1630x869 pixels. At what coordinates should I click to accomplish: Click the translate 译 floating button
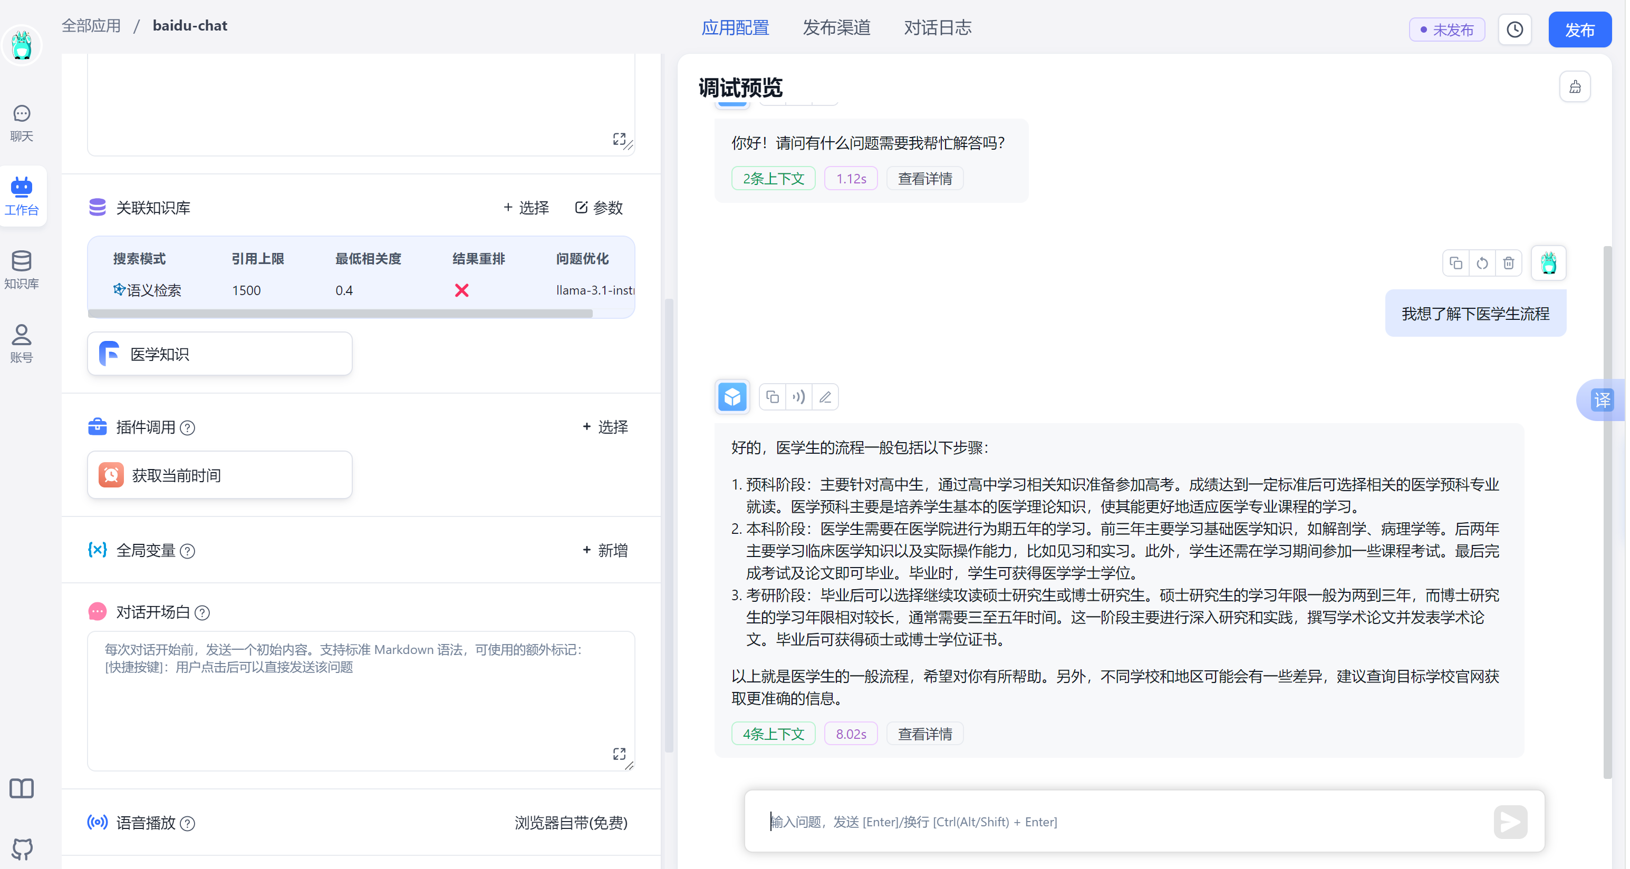click(x=1602, y=399)
